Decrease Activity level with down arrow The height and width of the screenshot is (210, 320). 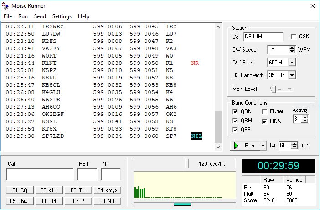coord(305,121)
